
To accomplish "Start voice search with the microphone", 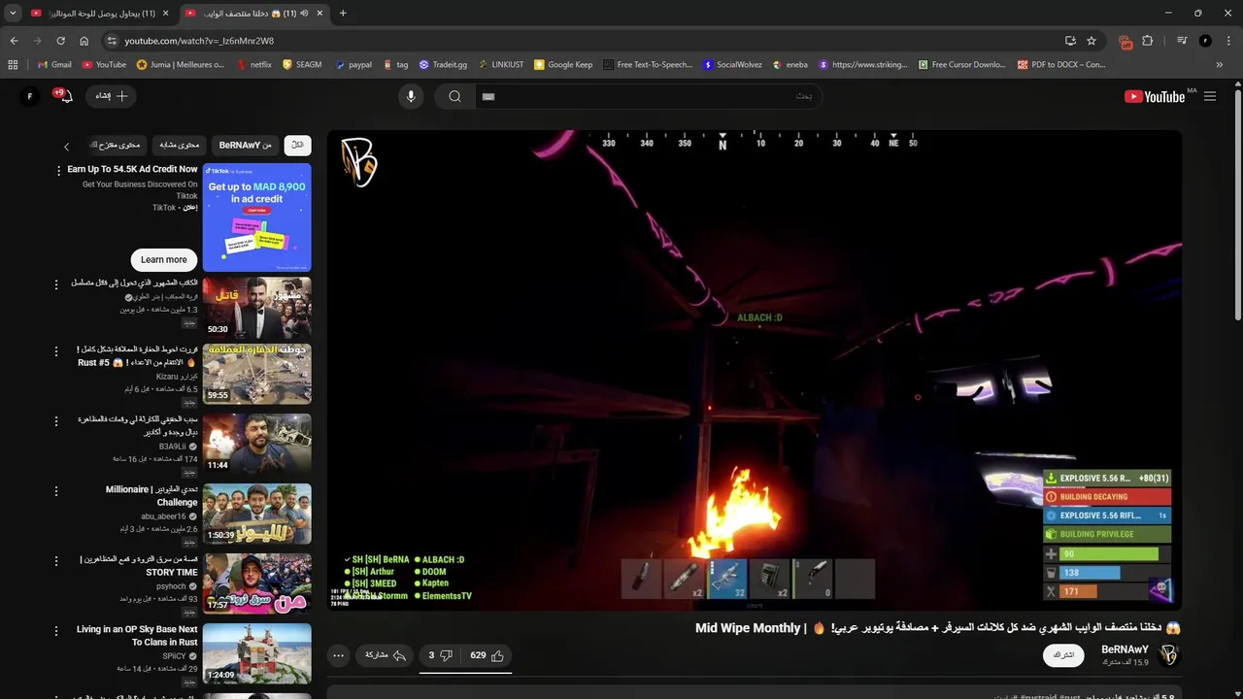I will [411, 96].
